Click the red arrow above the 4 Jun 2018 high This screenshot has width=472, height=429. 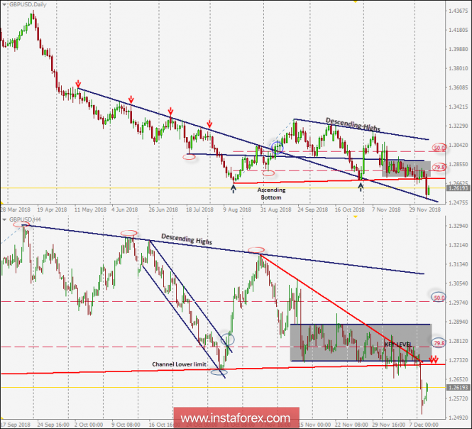[131, 100]
